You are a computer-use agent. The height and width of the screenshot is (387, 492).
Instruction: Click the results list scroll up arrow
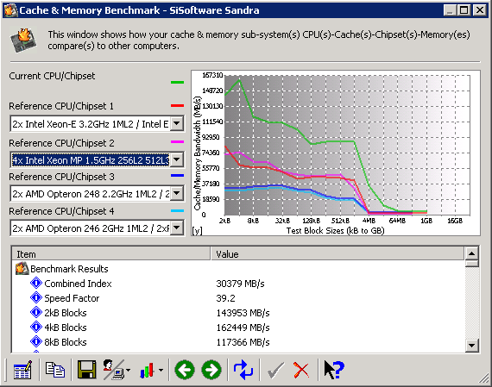tap(472, 253)
